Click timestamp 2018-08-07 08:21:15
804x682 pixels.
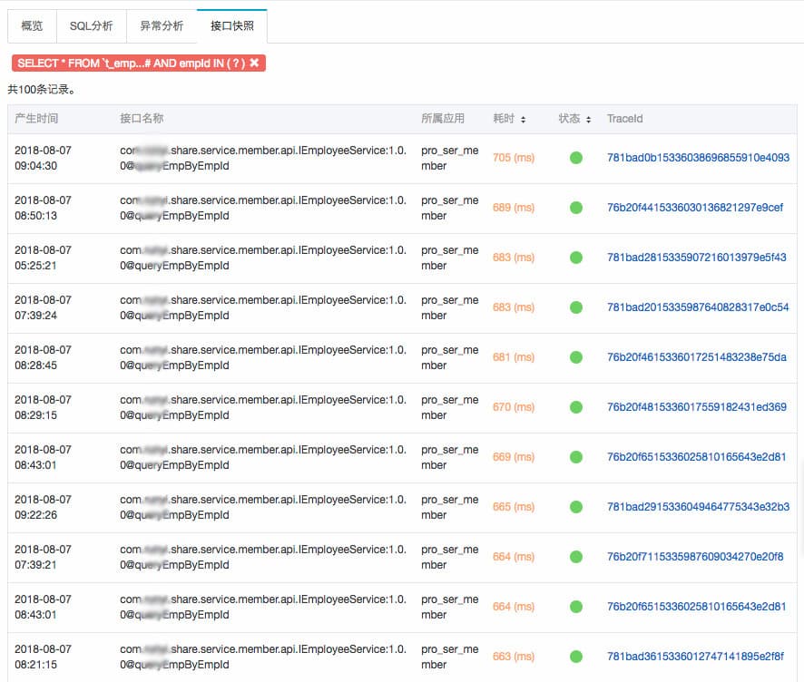pos(43,657)
